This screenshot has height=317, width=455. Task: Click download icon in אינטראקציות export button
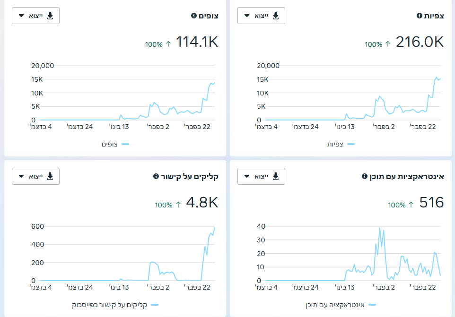276,176
